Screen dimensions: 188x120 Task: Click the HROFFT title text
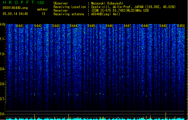[x=19, y=2]
